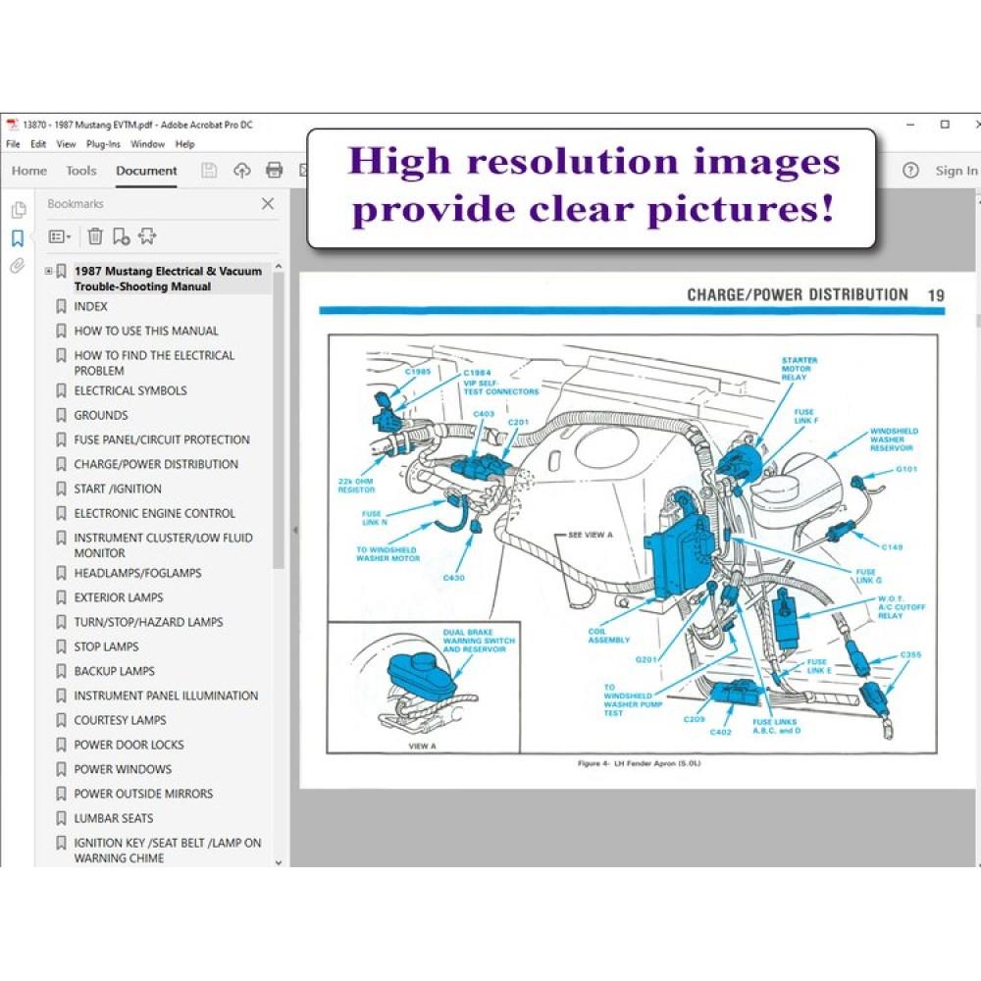Image resolution: width=981 pixels, height=981 pixels.
Task: Open the bookmark options dropdown
Action: [x=60, y=236]
